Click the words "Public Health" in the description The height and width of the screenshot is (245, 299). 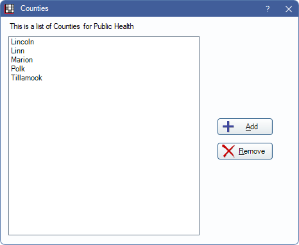pyautogui.click(x=114, y=26)
